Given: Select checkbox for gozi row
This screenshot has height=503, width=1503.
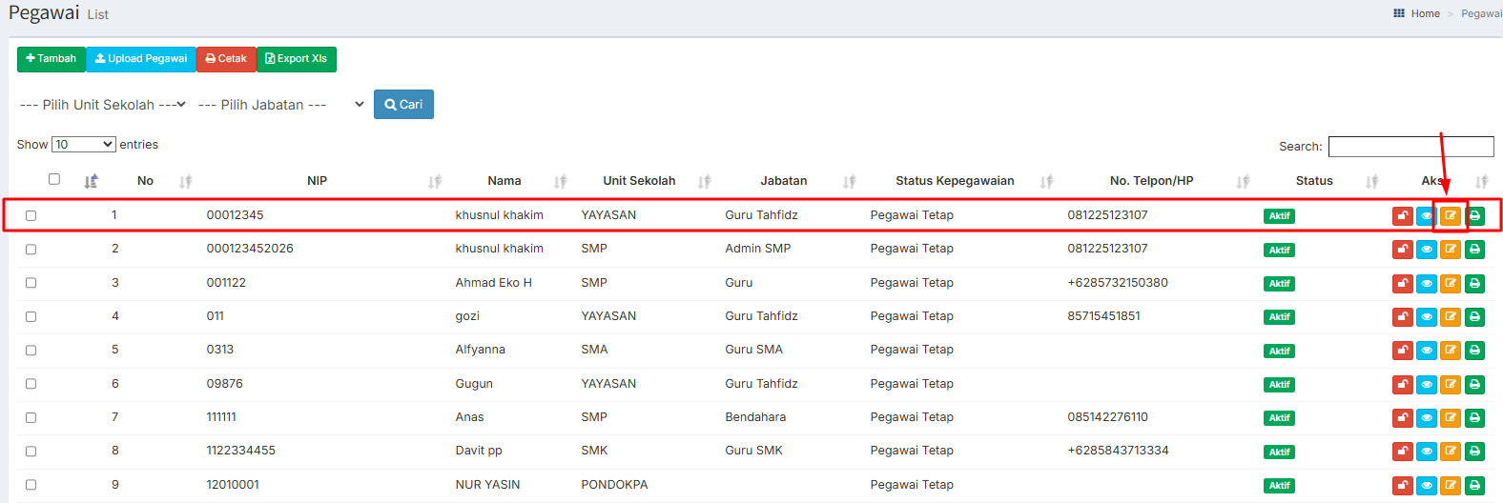Looking at the screenshot, I should [31, 316].
